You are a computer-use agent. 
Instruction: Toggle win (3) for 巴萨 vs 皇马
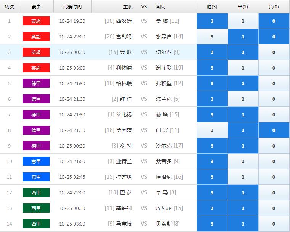[212, 192]
